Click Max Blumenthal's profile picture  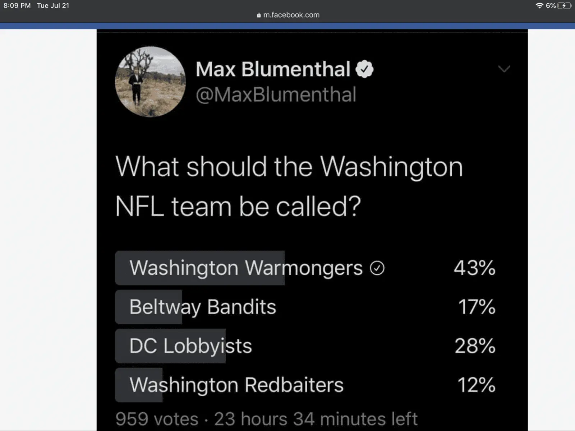(150, 82)
